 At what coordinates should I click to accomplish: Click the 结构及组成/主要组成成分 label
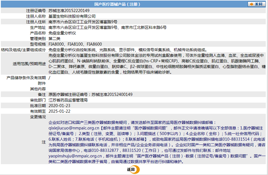pos(23,50)
